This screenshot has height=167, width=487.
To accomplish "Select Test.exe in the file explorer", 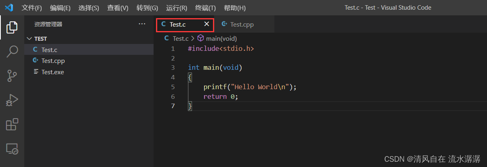I will [x=53, y=72].
